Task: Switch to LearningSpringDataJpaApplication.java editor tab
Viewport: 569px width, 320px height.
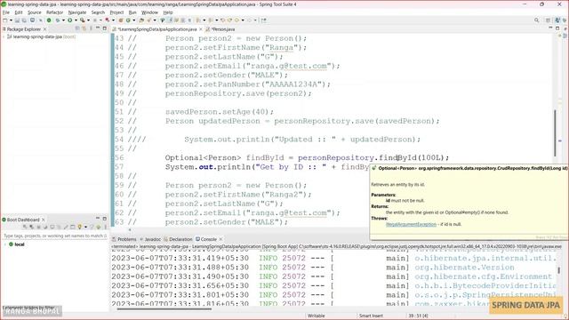Action: tap(157, 29)
